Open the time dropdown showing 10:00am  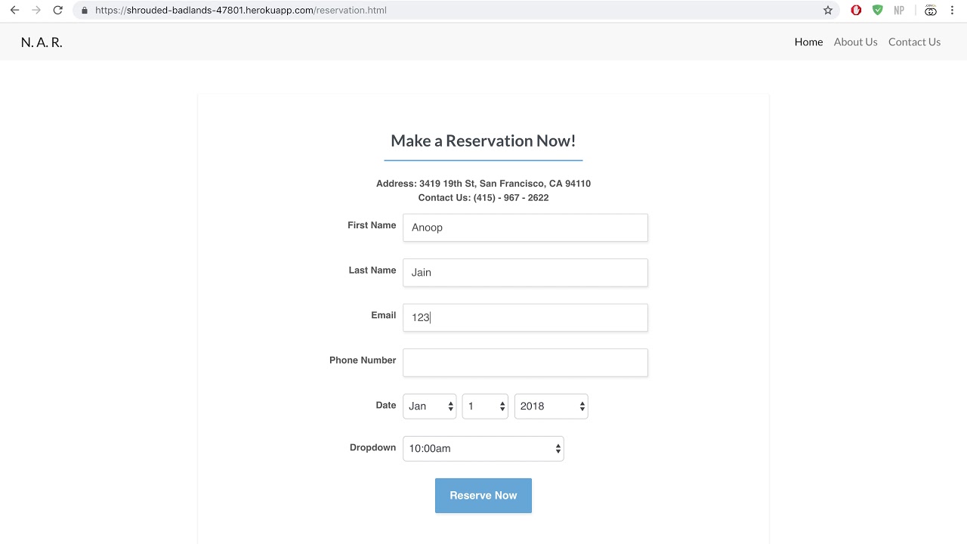click(483, 449)
